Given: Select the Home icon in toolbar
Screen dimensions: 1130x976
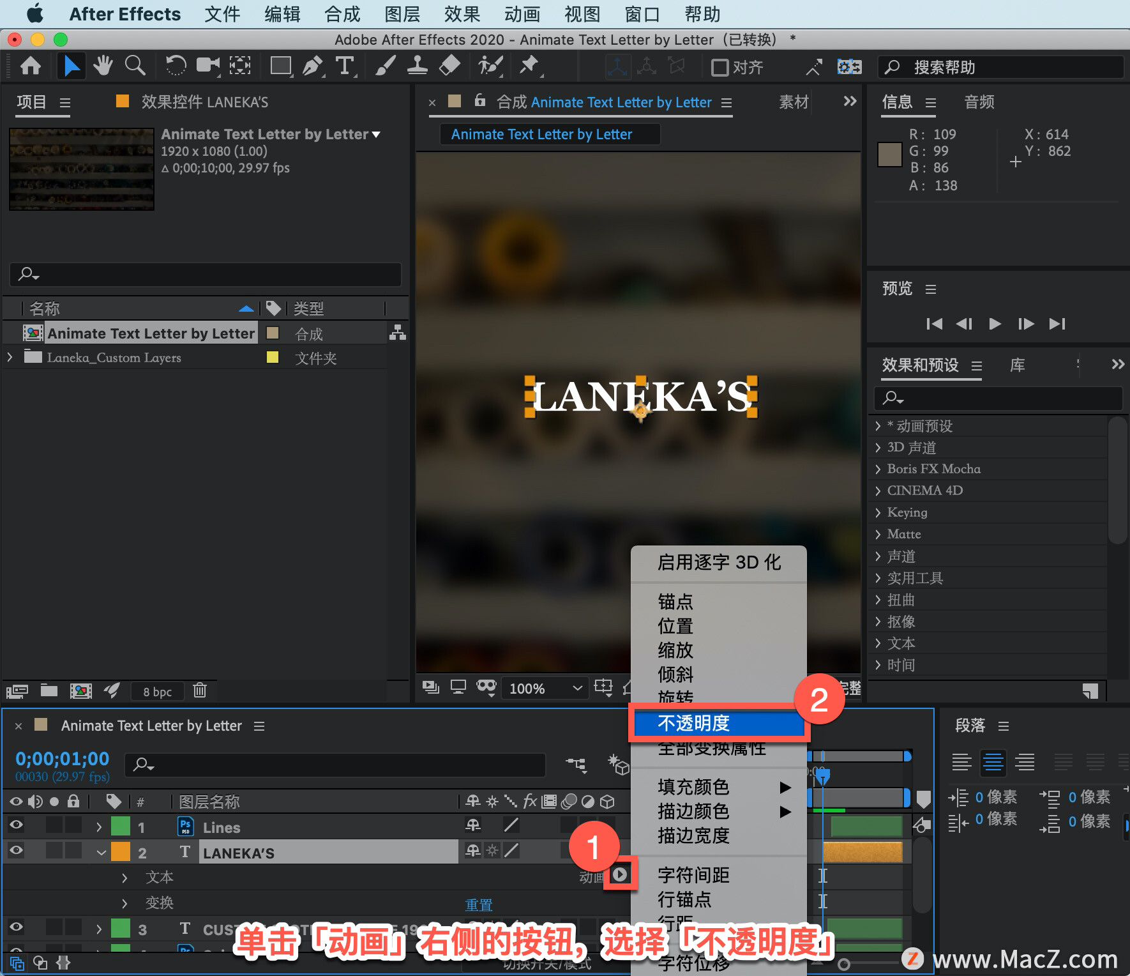Looking at the screenshot, I should coord(31,66).
